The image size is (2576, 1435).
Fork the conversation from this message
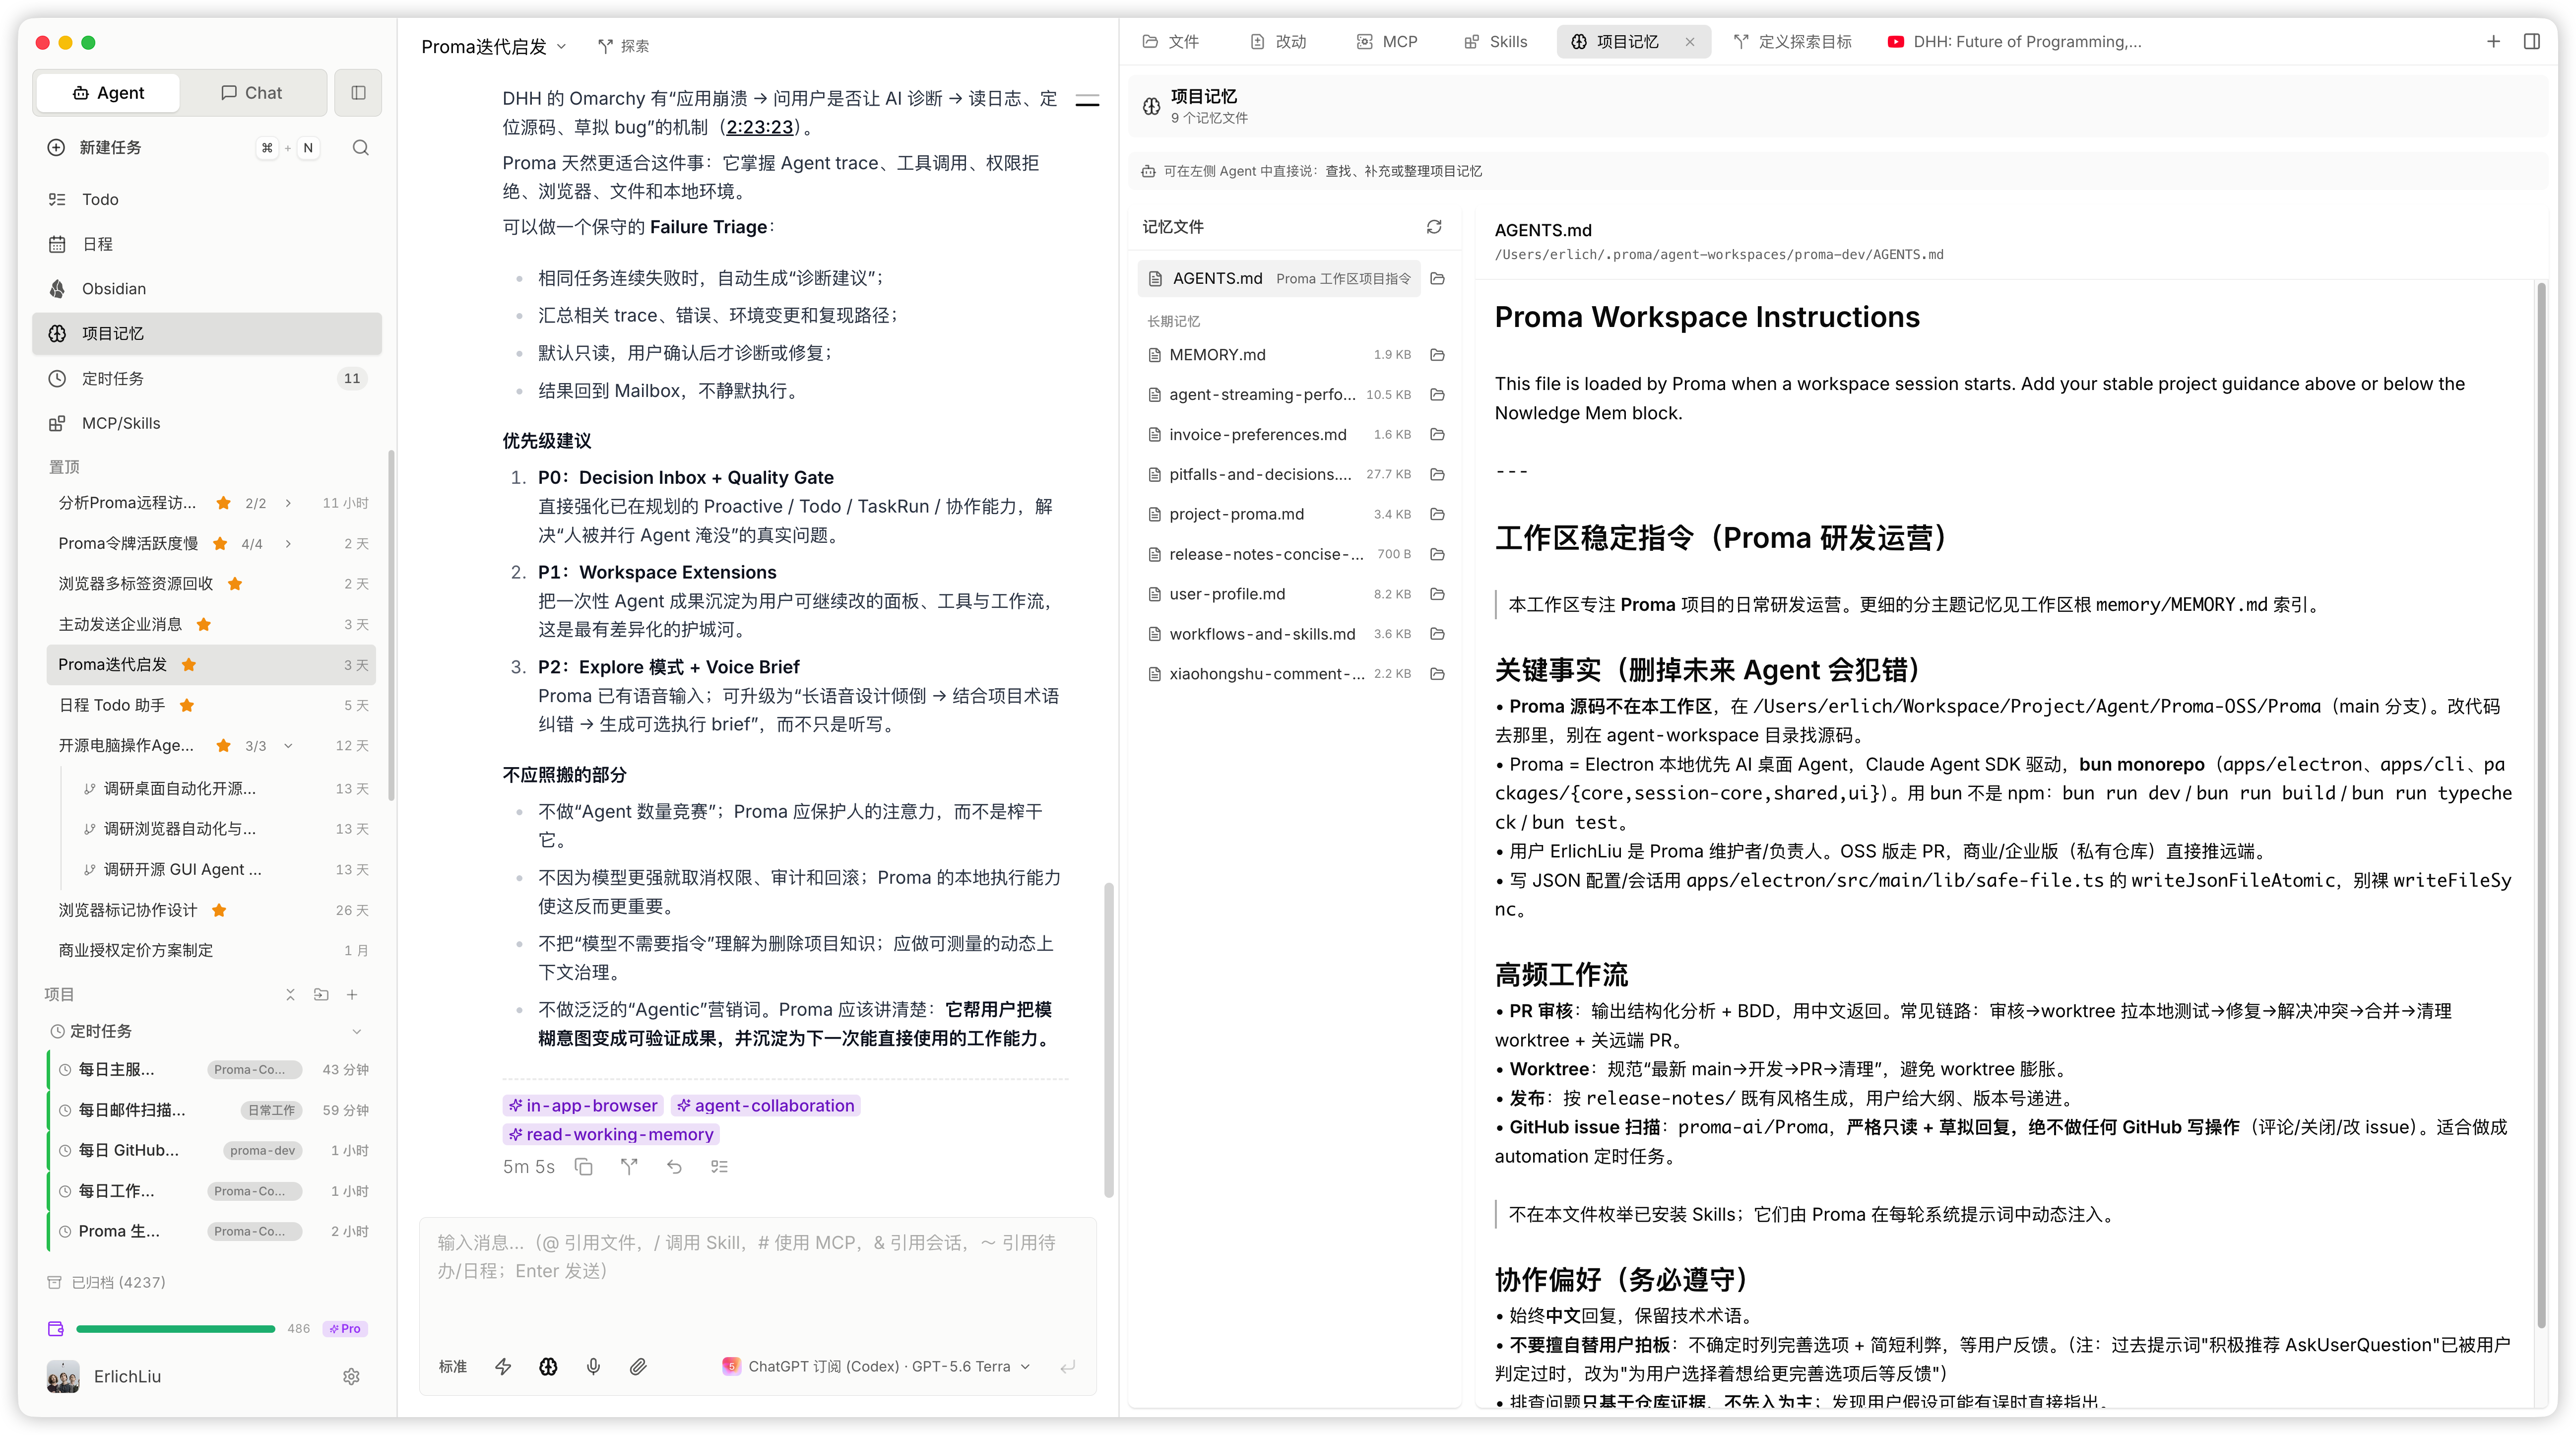629,1167
